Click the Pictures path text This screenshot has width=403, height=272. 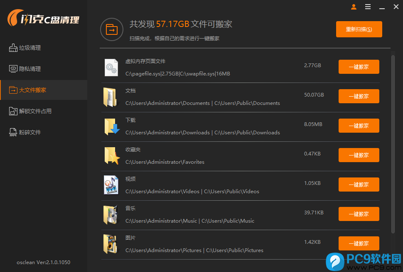click(x=194, y=250)
